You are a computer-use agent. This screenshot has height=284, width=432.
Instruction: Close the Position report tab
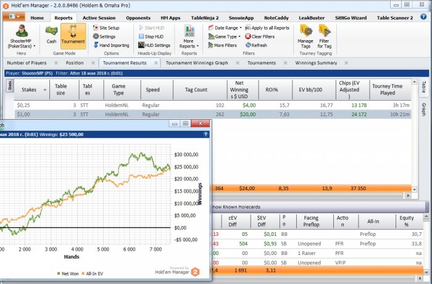(x=93, y=63)
